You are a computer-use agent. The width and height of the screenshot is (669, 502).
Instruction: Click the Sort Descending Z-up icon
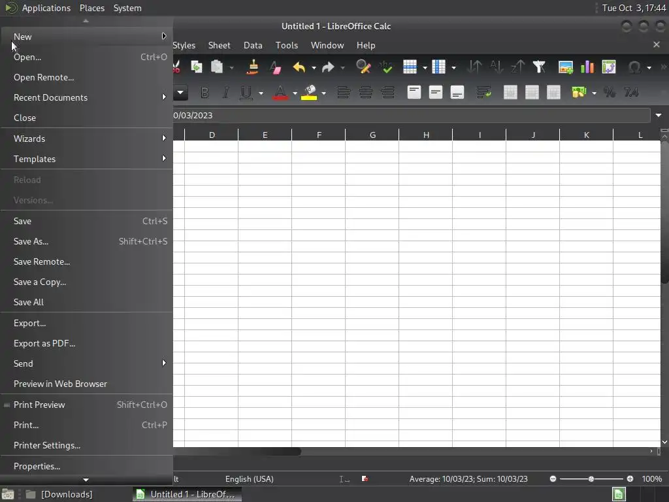click(517, 67)
